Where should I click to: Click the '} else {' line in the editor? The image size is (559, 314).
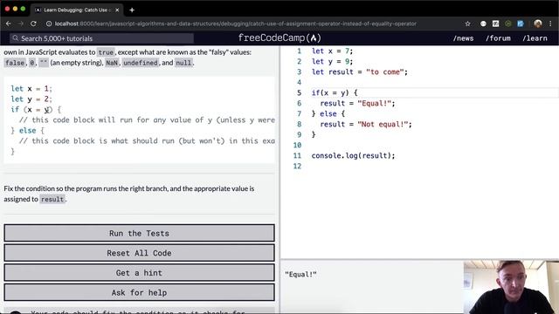(328, 113)
